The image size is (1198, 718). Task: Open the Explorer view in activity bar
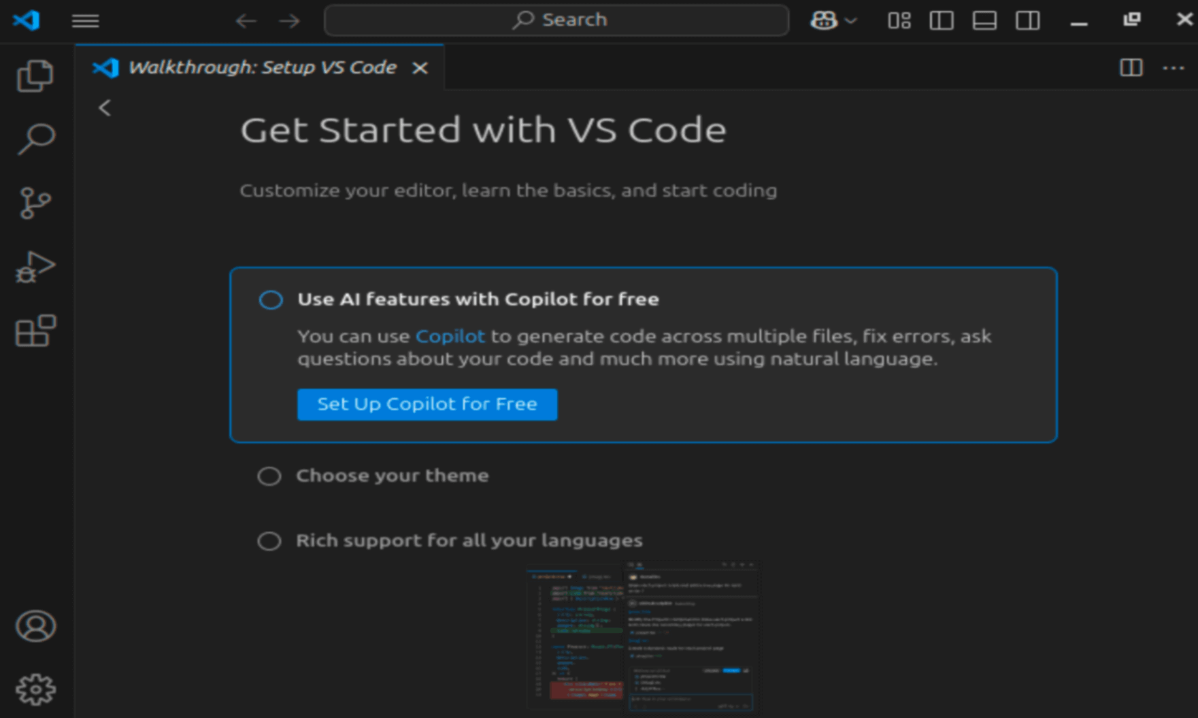[35, 76]
